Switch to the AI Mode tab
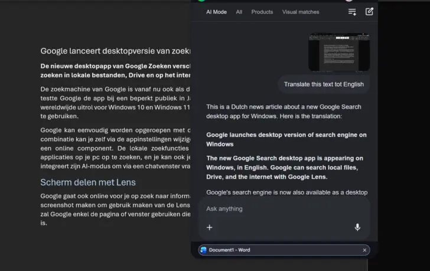This screenshot has width=430, height=271. click(x=216, y=12)
